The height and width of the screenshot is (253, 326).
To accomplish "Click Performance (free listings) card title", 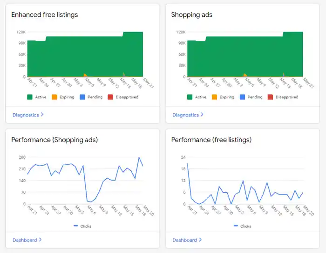I will (211, 140).
